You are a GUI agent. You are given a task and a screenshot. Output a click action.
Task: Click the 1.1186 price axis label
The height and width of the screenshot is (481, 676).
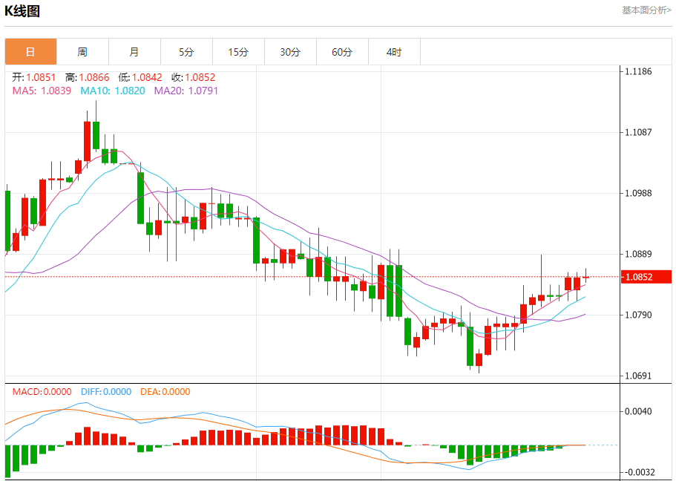click(x=638, y=71)
